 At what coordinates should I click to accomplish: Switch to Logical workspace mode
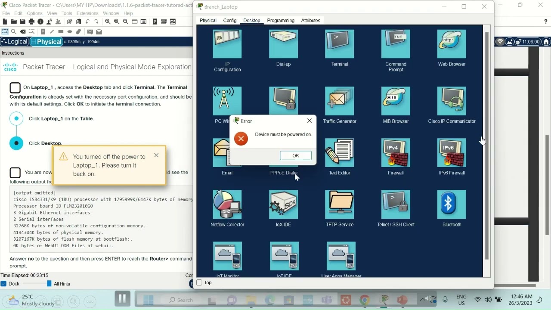click(14, 41)
